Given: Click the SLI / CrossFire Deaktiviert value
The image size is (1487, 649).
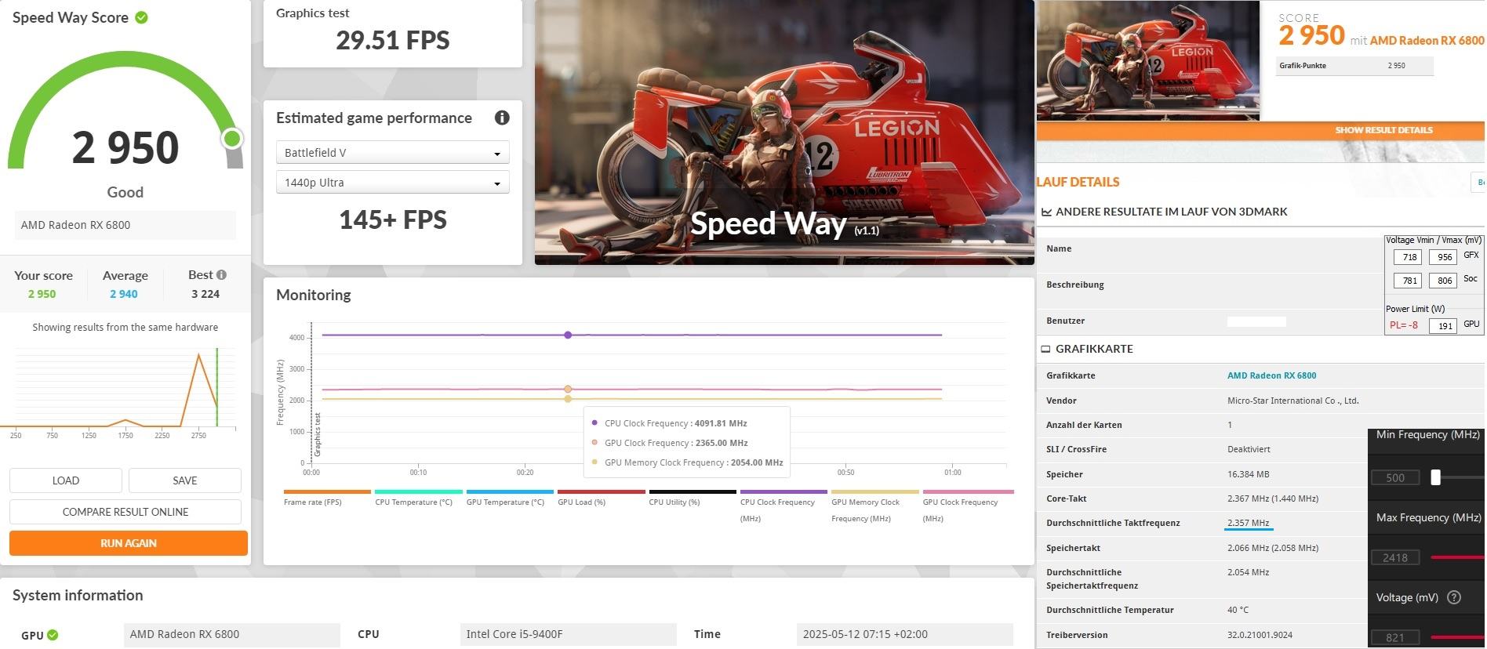Looking at the screenshot, I should point(1249,449).
